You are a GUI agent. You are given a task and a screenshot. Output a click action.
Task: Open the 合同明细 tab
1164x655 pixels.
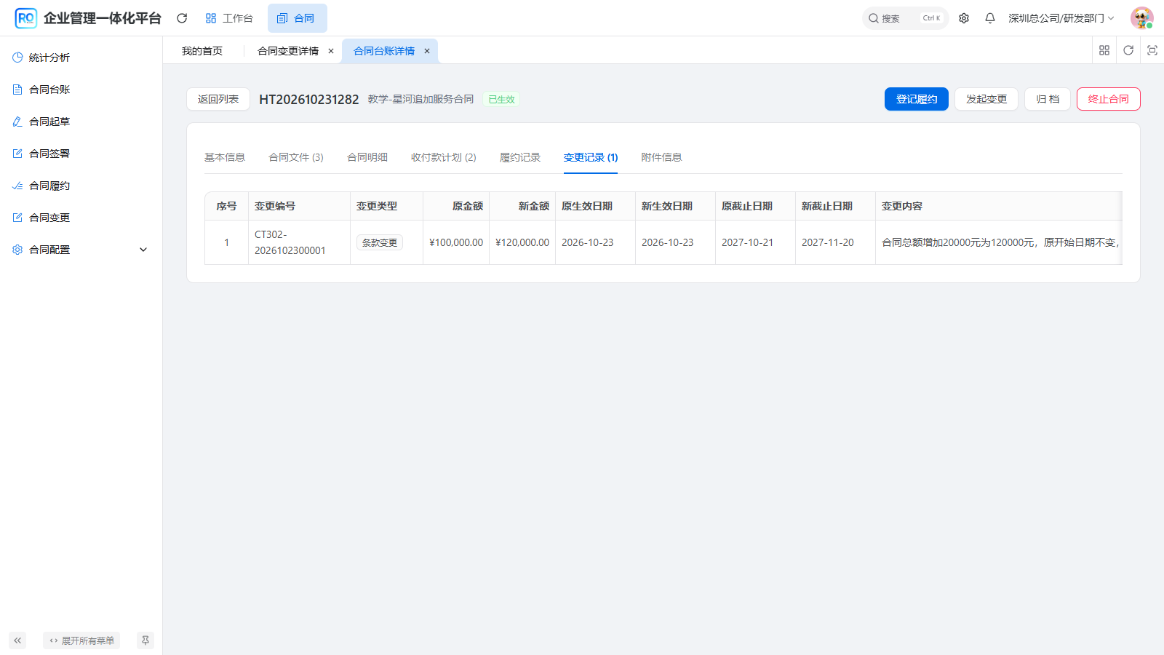(367, 157)
